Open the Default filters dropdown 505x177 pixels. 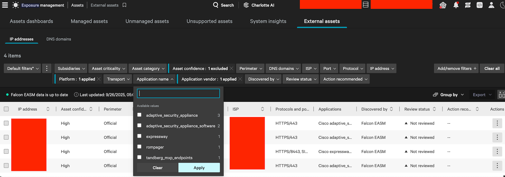tap(22, 68)
